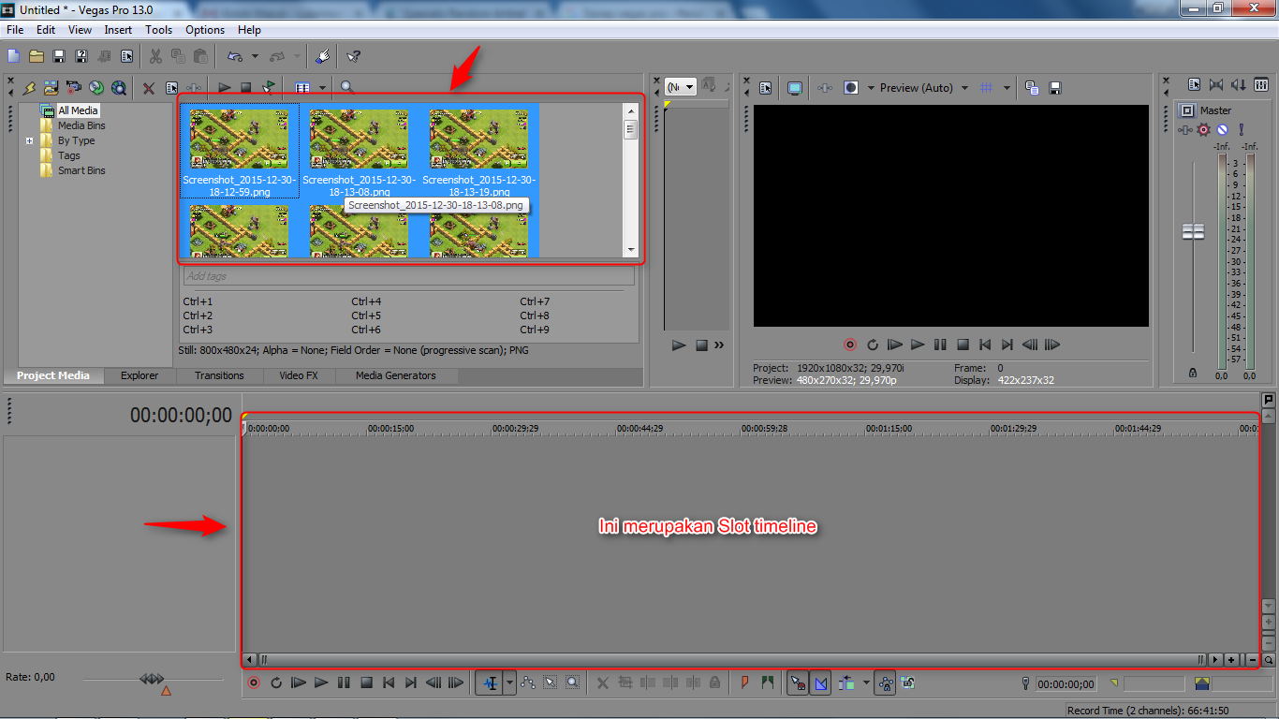Click the Record button in the timeline transport
This screenshot has width=1279, height=719.
click(x=254, y=683)
